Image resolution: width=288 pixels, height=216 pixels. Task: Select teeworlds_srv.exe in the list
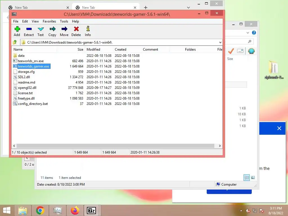point(31,61)
